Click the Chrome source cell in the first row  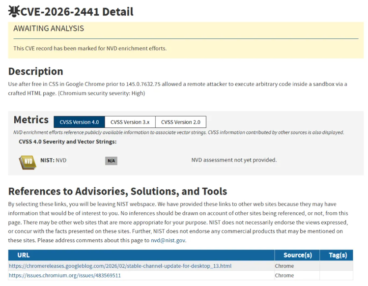(x=284, y=266)
